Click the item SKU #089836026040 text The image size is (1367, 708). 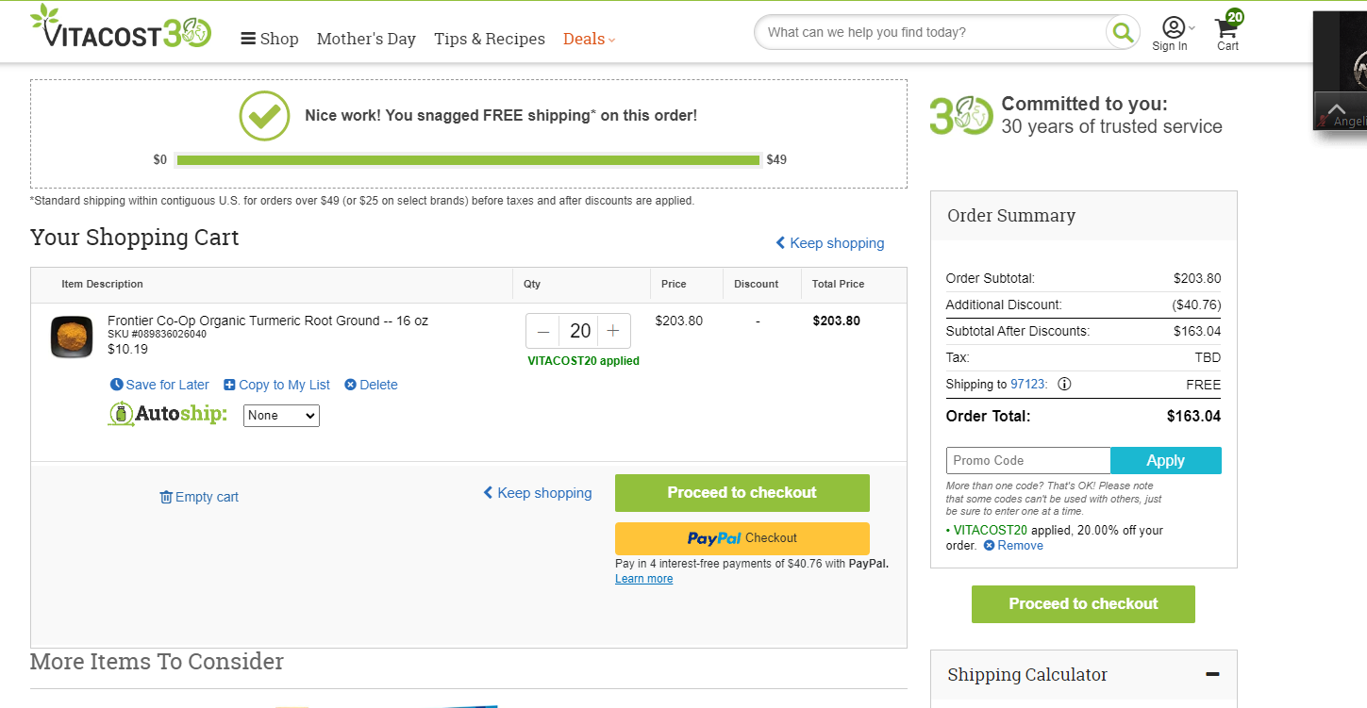point(158,334)
